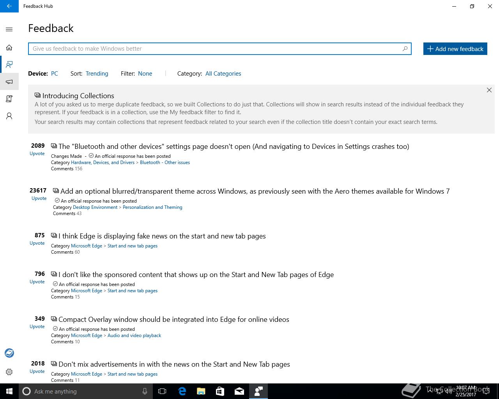Select the Feedback sidebar icon
Viewport: 499px width, 399px height.
coord(9,64)
